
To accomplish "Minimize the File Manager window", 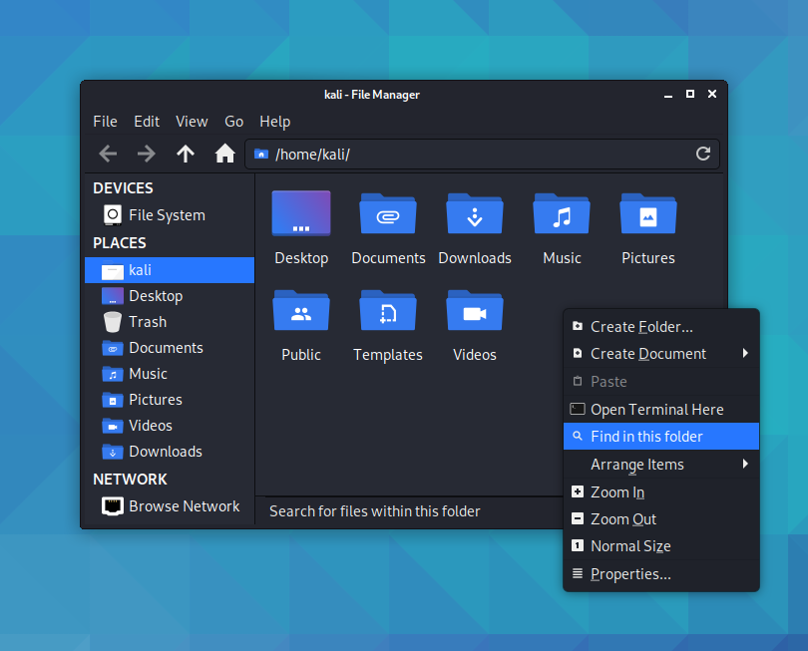I will coord(668,95).
